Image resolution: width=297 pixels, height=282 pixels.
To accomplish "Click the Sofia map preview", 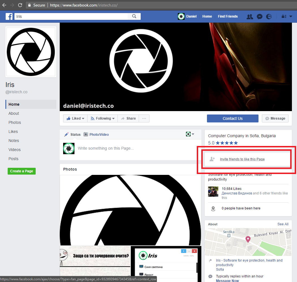I will pos(248,242).
